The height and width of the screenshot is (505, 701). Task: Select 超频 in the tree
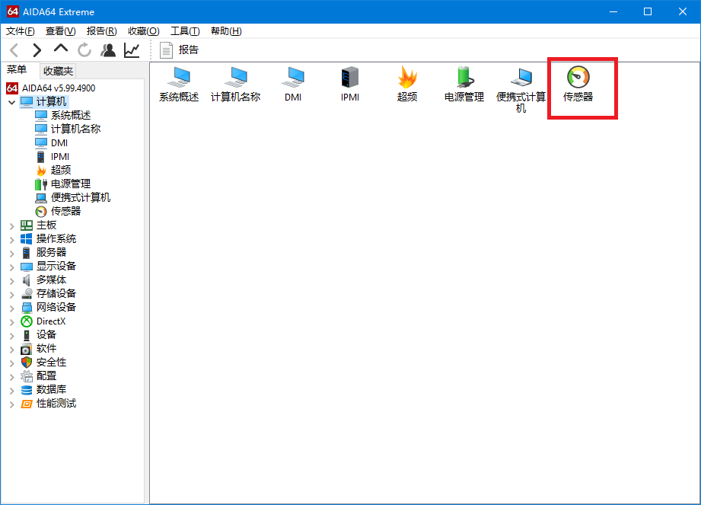61,170
